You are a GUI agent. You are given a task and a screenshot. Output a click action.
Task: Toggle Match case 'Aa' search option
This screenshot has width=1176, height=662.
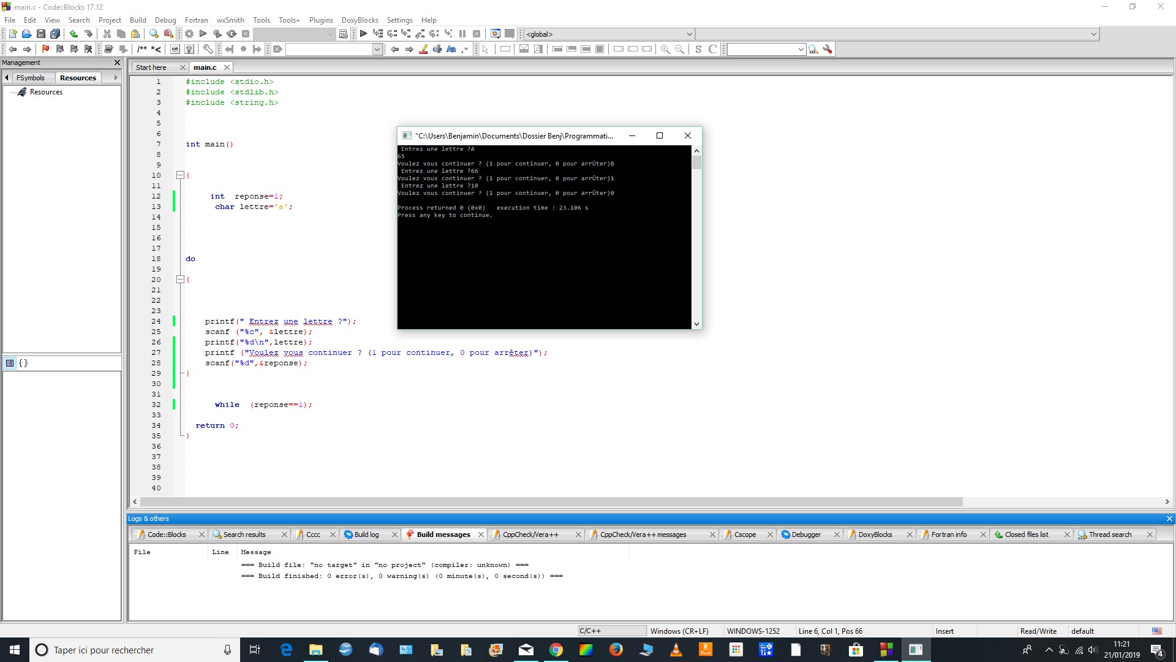[x=451, y=49]
